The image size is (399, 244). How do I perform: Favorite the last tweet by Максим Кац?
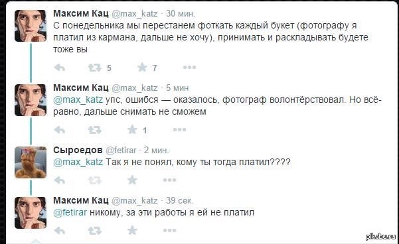point(132,230)
